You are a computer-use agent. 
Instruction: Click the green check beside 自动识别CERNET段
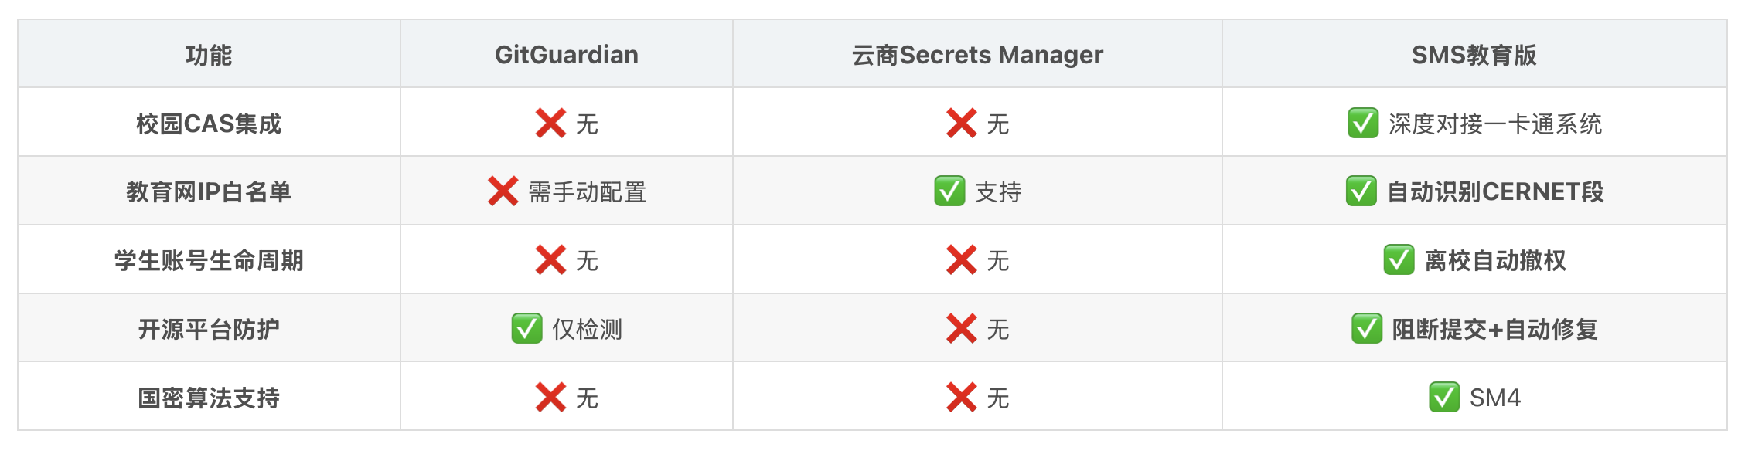click(1361, 191)
